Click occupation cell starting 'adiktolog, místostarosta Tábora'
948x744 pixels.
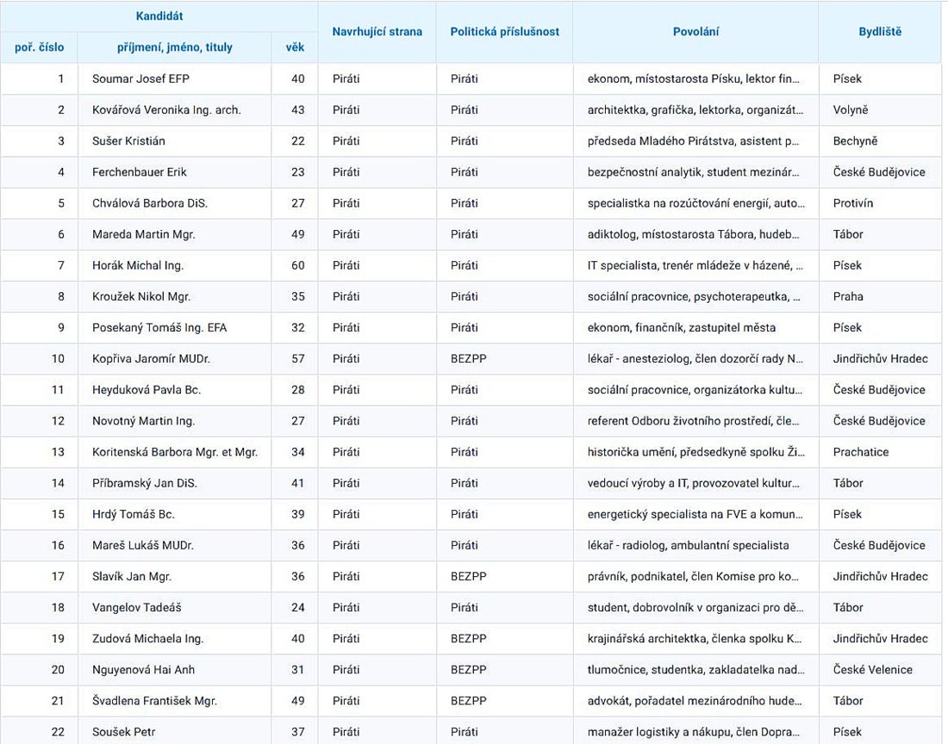pyautogui.click(x=693, y=234)
